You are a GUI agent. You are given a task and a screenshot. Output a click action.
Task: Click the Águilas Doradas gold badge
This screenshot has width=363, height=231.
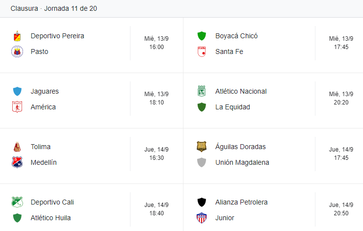tap(202, 147)
